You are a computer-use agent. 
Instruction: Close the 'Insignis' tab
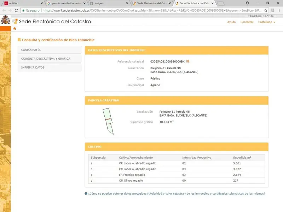(127, 3)
